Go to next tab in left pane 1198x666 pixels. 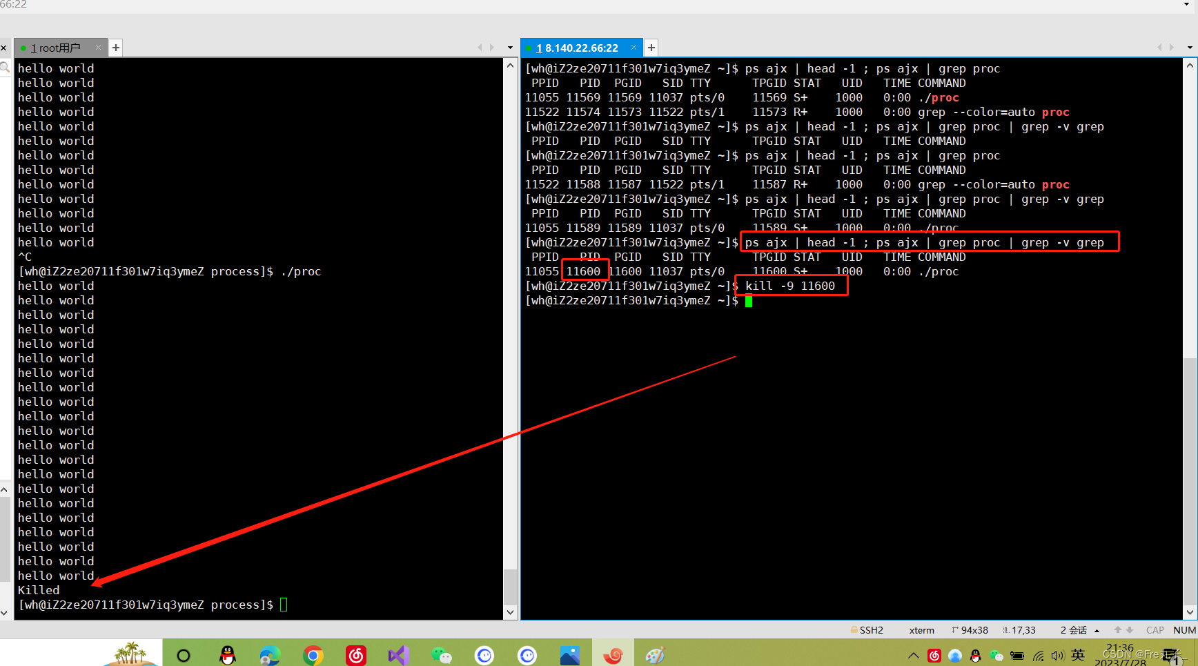coord(492,48)
